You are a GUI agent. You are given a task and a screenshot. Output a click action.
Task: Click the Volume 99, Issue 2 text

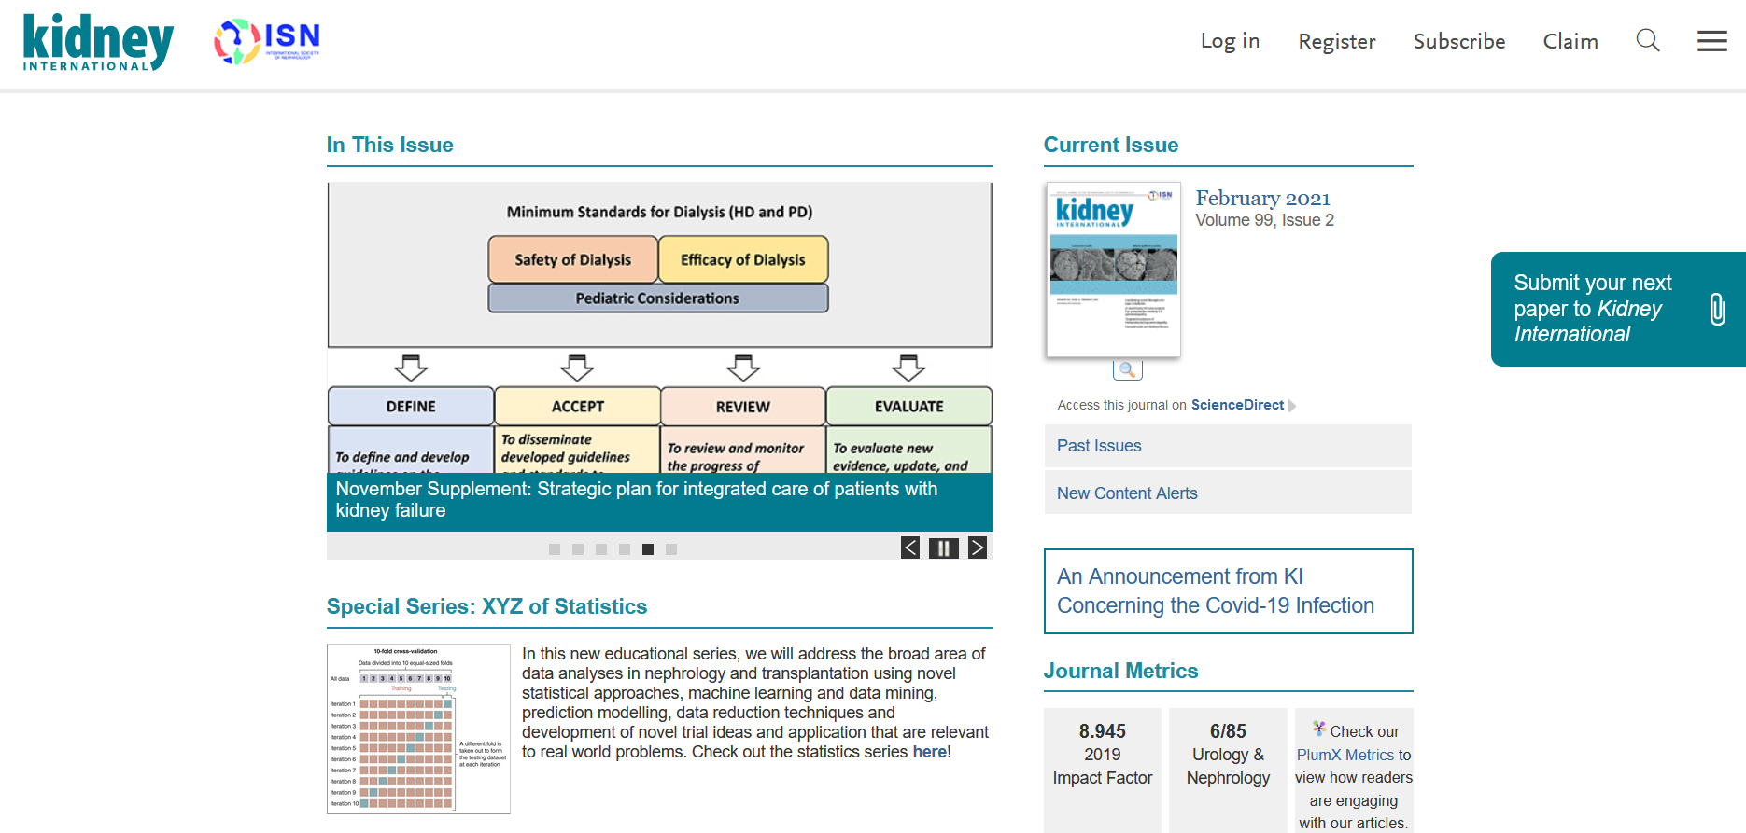point(1264,220)
